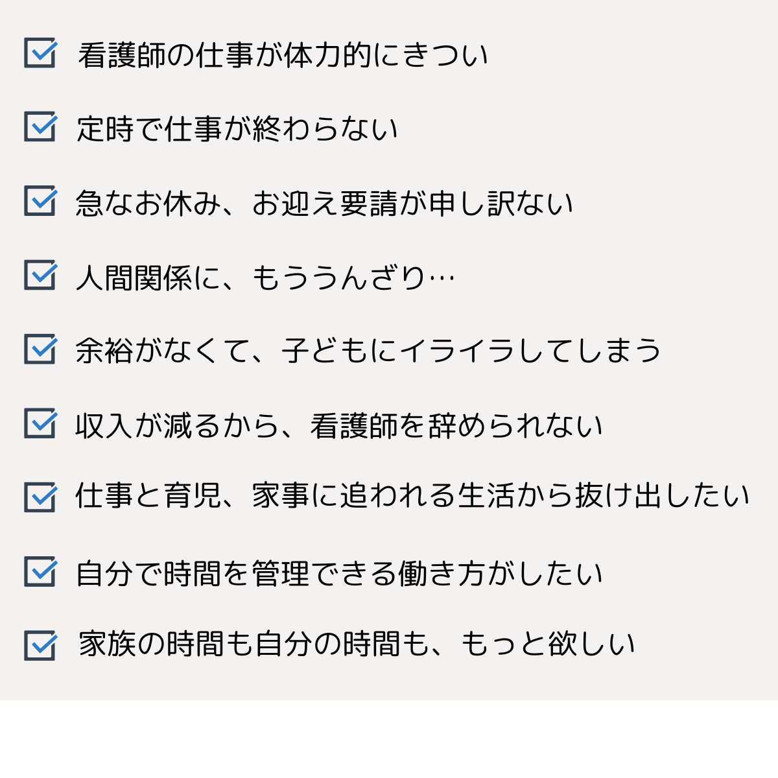Image resolution: width=778 pixels, height=778 pixels.
Task: Toggle checkbox for 看護師の仕事が体力的にきつい
Action: (x=40, y=53)
